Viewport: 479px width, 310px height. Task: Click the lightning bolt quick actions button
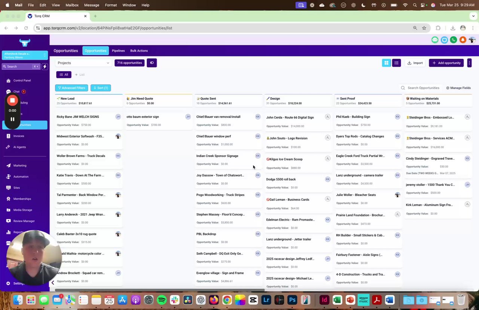[45, 66]
